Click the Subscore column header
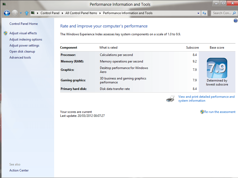 192,48
